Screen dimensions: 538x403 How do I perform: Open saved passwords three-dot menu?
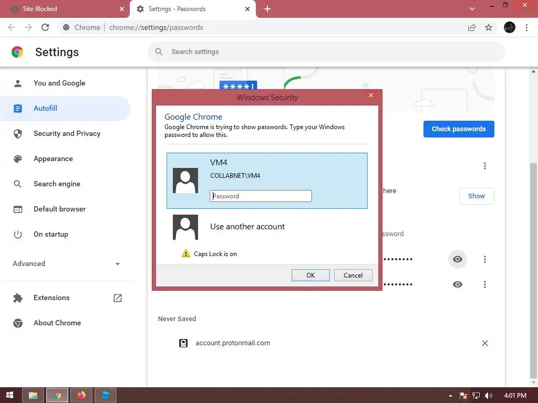(485, 166)
